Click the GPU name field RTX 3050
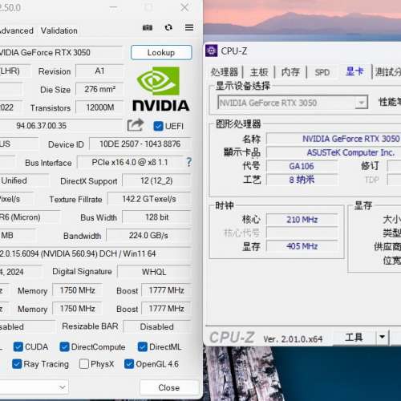Screen dimensions: 401x401 coord(61,52)
